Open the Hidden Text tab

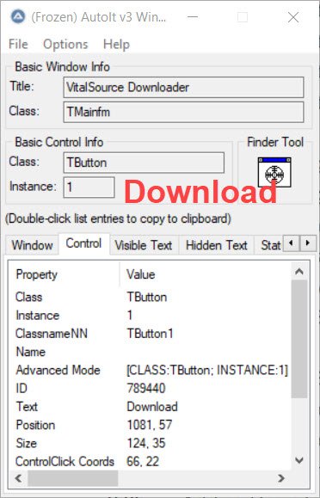pos(217,245)
